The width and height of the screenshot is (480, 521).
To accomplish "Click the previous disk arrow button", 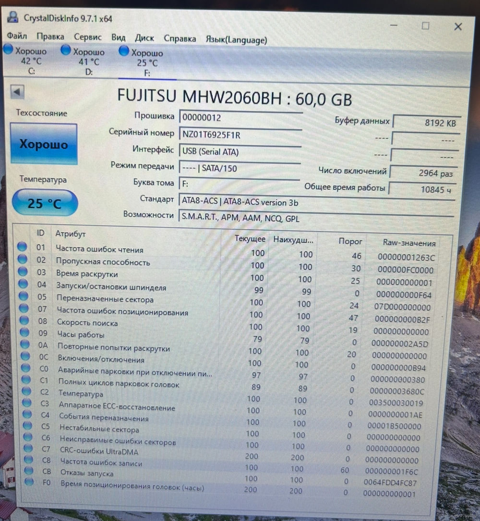I will (17, 92).
